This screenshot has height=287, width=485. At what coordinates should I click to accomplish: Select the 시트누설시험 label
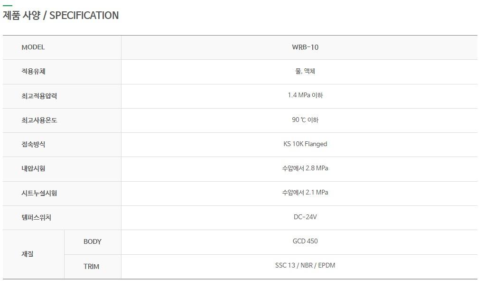pos(39,193)
